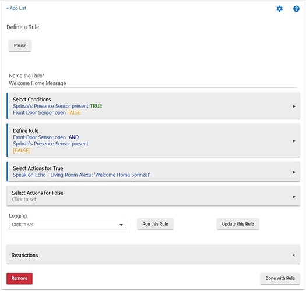Pause the rule
The image size is (306, 291).
(x=20, y=45)
